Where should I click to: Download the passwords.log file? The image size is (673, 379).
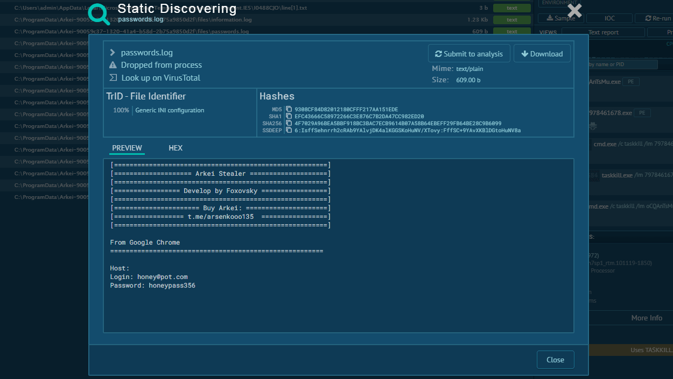tap(542, 54)
